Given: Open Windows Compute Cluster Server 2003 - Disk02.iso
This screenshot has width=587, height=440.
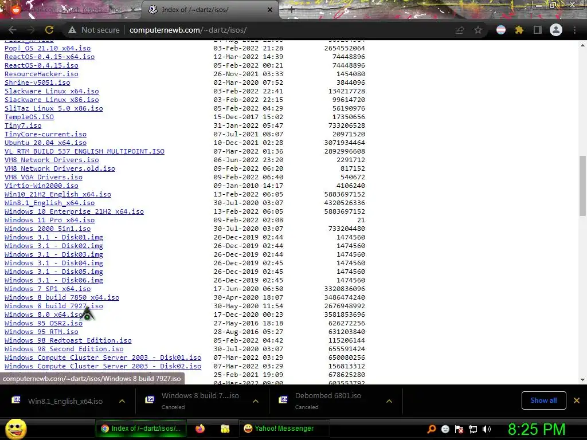Looking at the screenshot, I should point(103,366).
